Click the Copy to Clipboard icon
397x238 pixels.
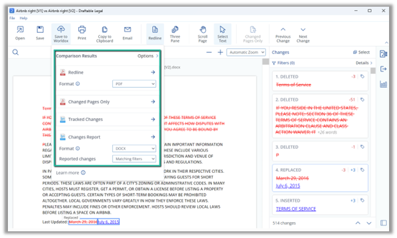click(x=104, y=34)
